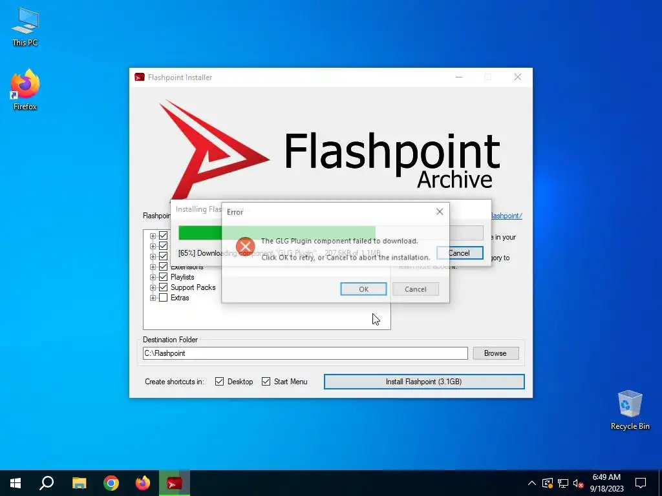Select the Support Packs tree label

[x=193, y=287]
